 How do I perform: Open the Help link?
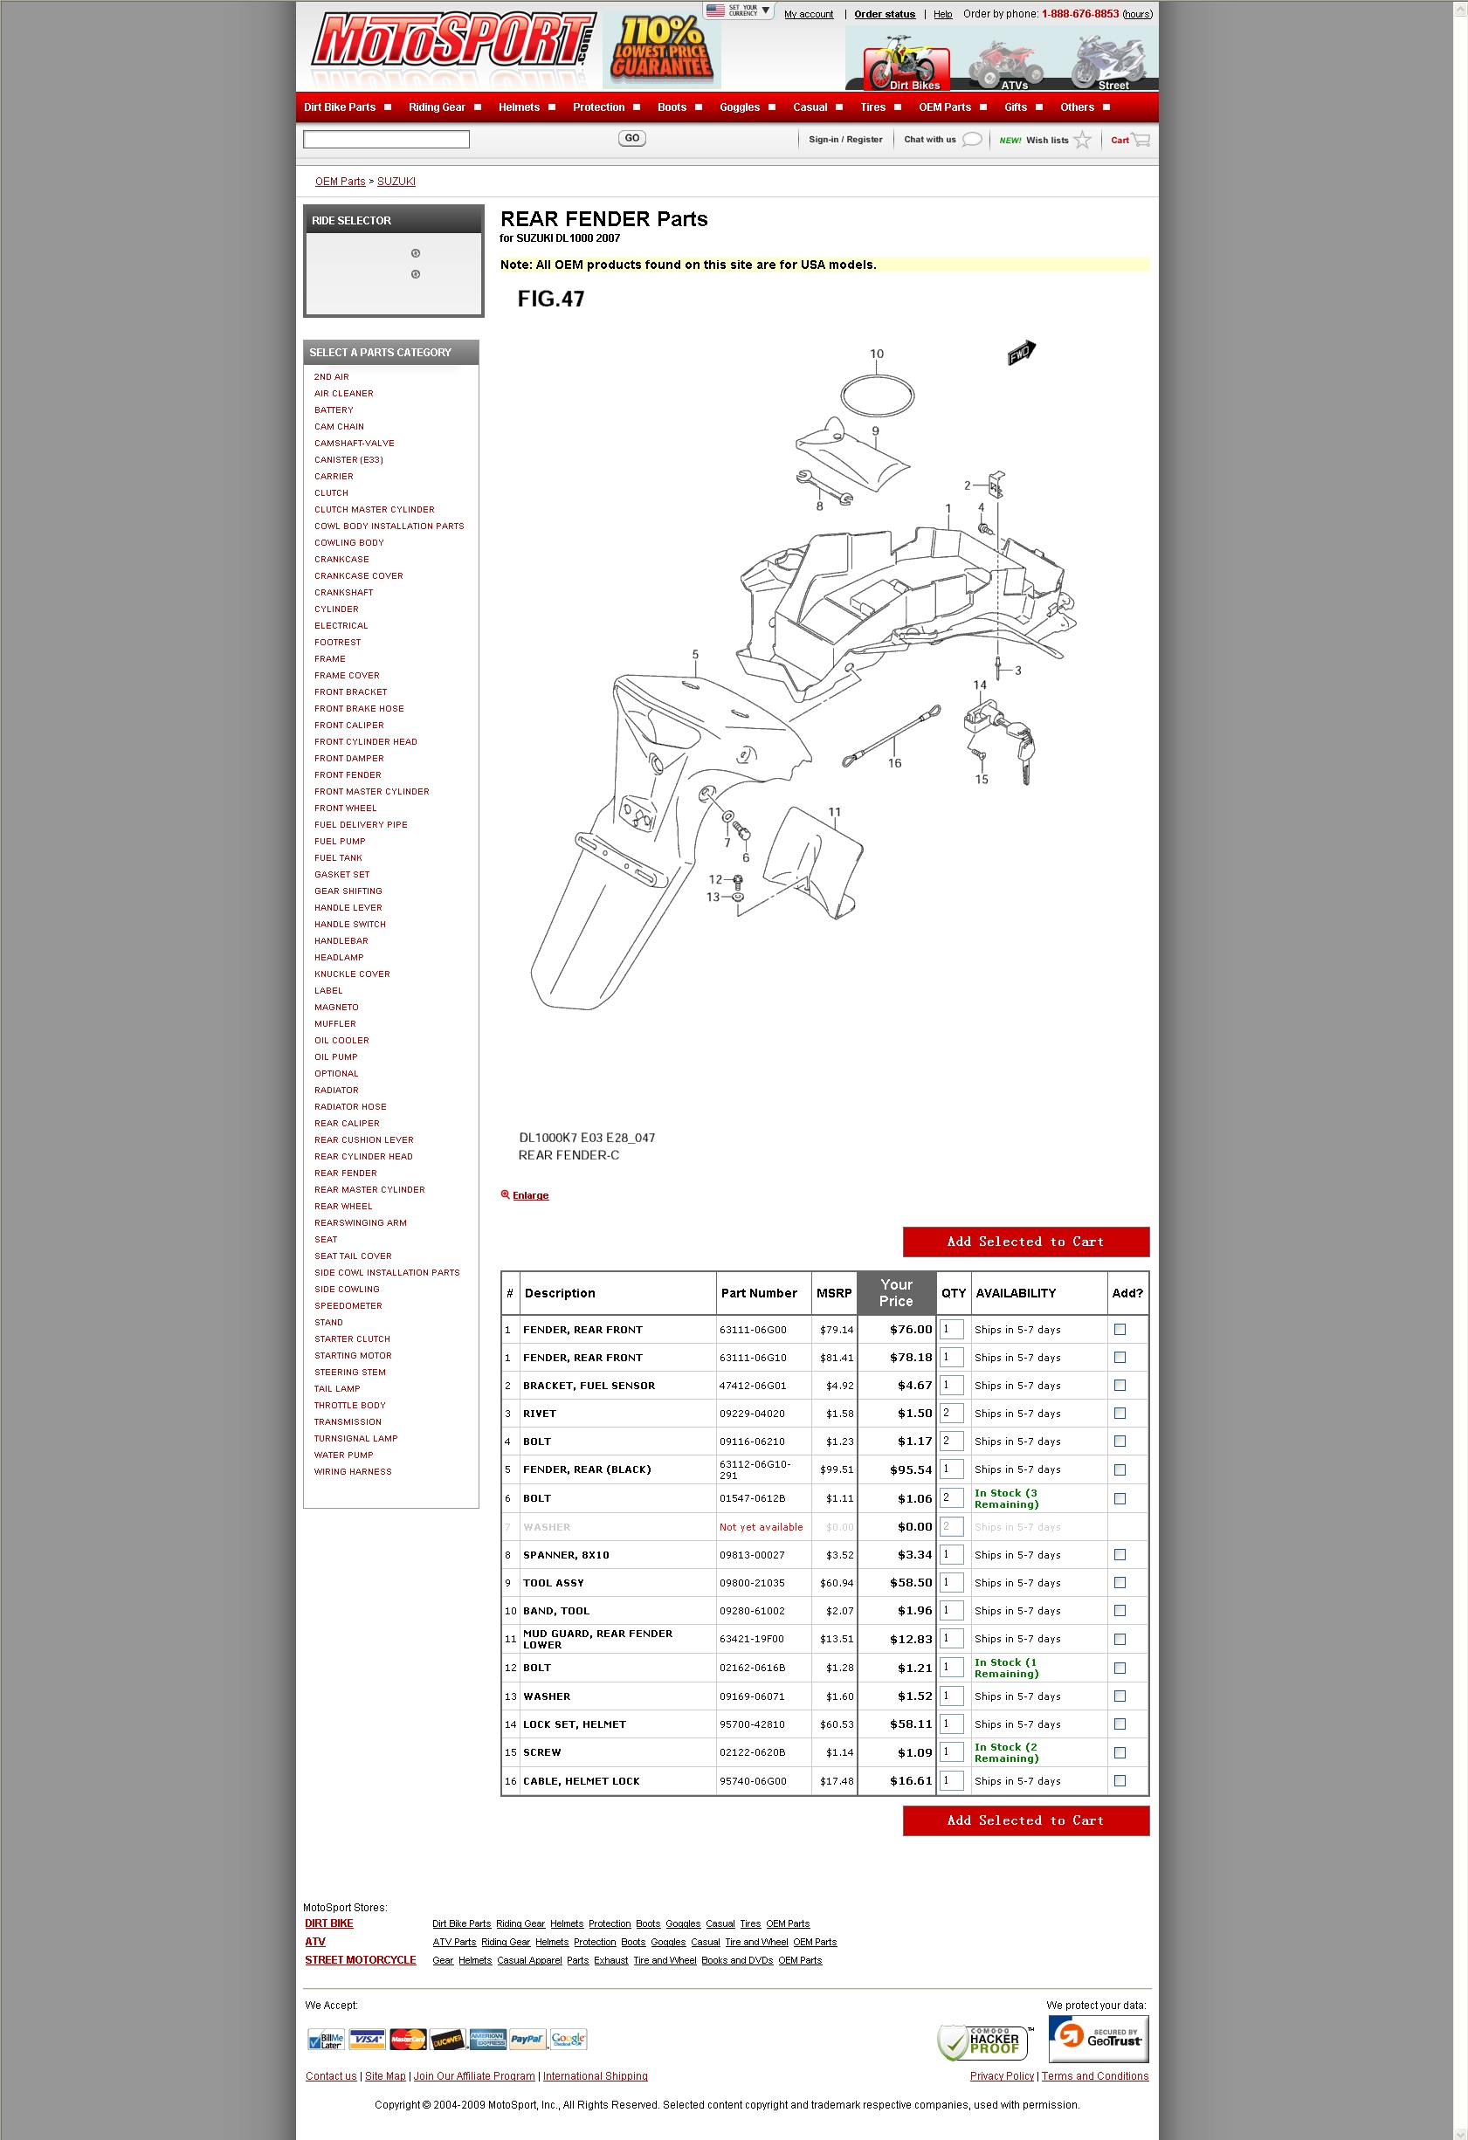coord(943,14)
